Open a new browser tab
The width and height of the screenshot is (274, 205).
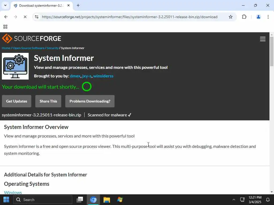pyautogui.click(x=78, y=5)
